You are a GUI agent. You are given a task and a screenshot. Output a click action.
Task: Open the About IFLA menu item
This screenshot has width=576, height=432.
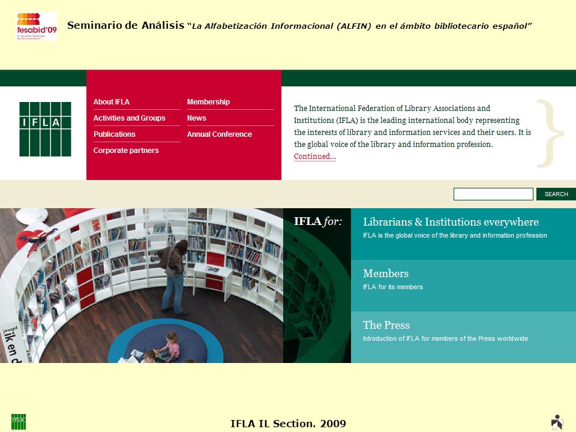[x=112, y=102]
